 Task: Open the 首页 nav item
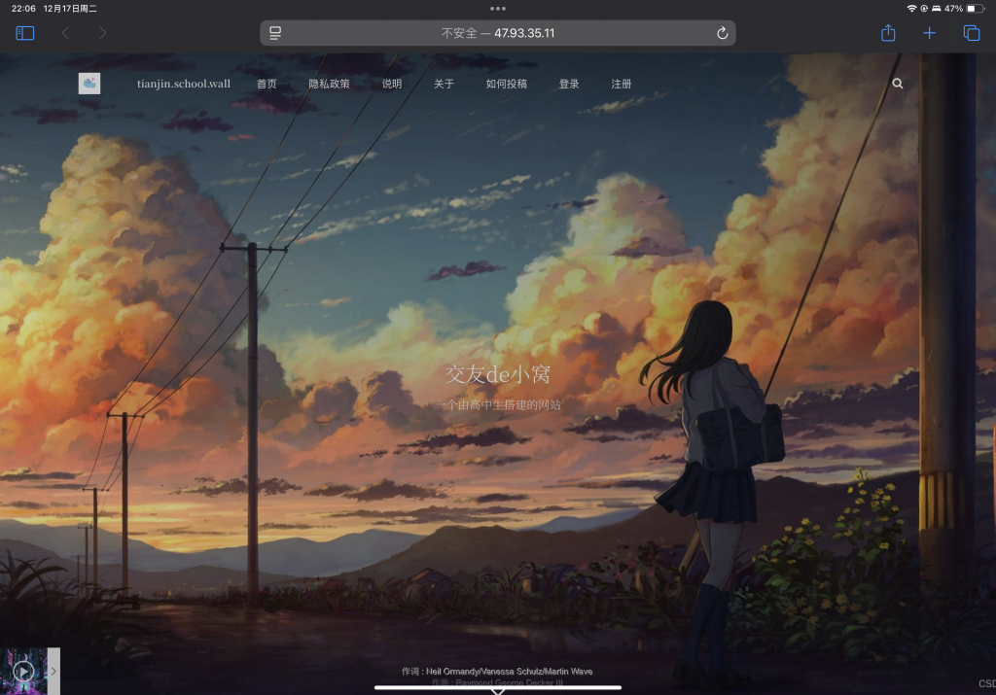[x=267, y=84]
